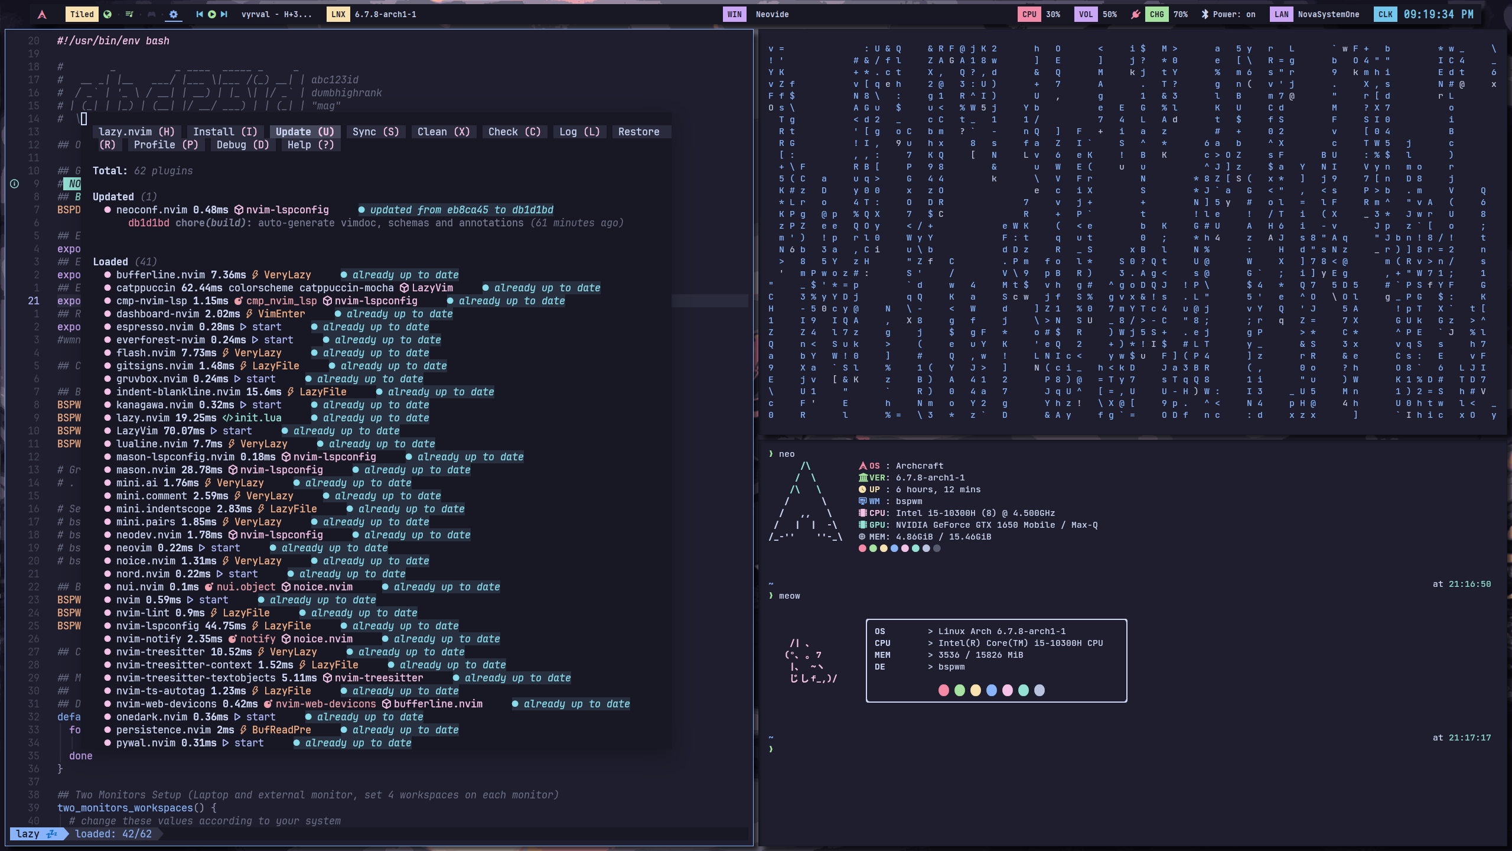Click the info icon in the editor gutter
This screenshot has height=851, width=1512.
[x=14, y=184]
